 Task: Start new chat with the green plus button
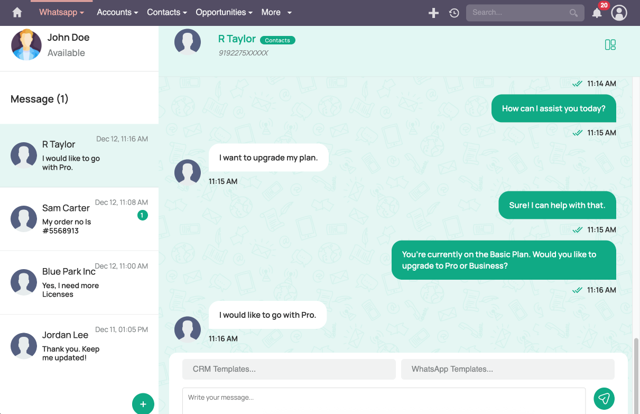point(143,403)
